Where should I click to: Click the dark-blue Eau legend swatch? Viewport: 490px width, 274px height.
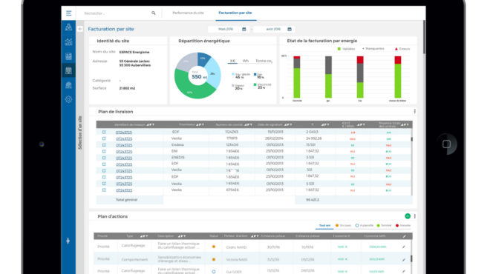click(255, 75)
